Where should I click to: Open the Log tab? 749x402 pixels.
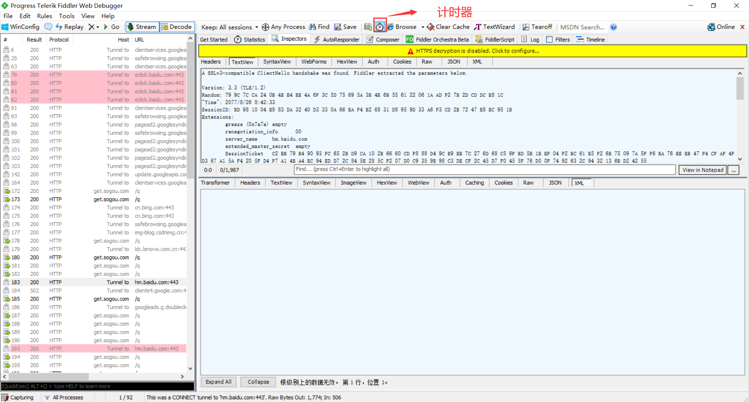pos(530,39)
